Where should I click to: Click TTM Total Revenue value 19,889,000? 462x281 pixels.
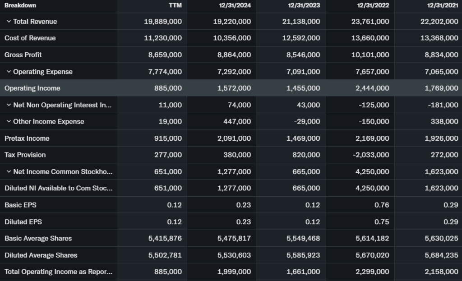163,22
